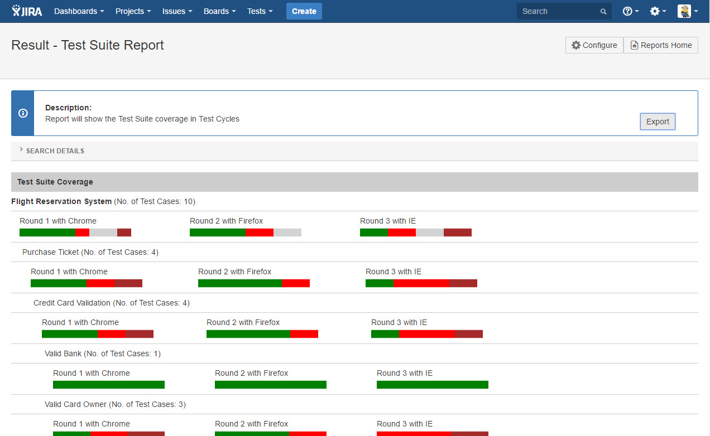This screenshot has height=436, width=710.
Task: Click Credit Card Validation Round 2 Firefox bar
Action: pyautogui.click(x=262, y=334)
